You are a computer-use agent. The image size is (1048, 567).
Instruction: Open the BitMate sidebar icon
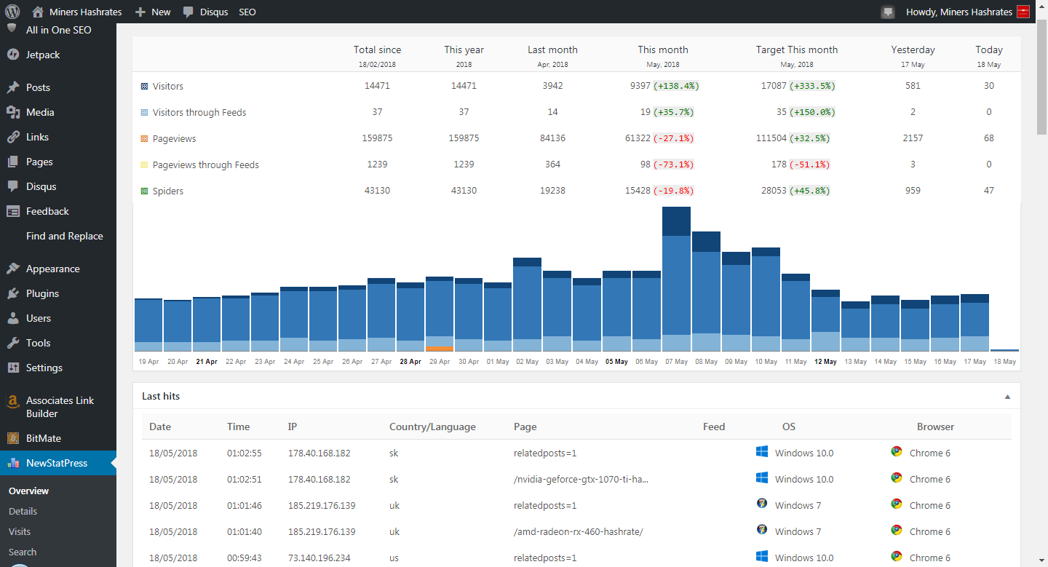pyautogui.click(x=12, y=438)
